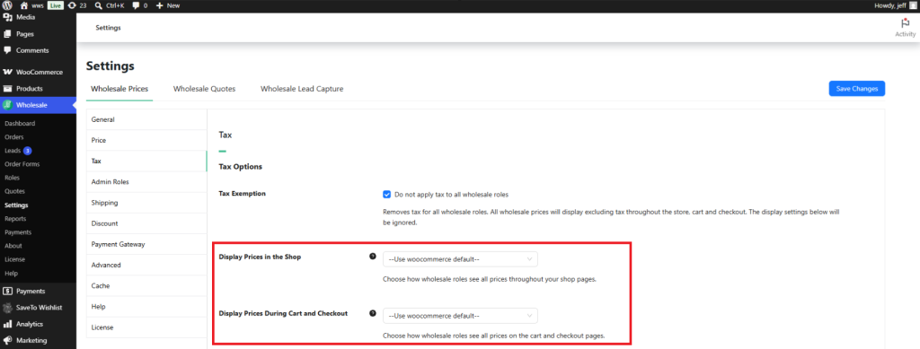
Task: Click the Save Changes button
Action: (856, 89)
